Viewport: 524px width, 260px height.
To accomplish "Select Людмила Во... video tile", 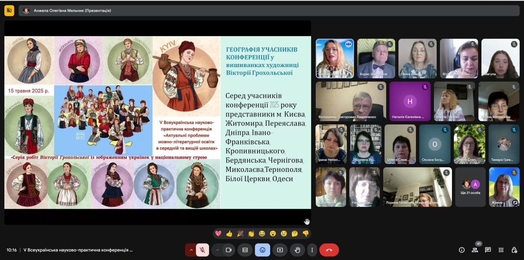I will click(365, 144).
